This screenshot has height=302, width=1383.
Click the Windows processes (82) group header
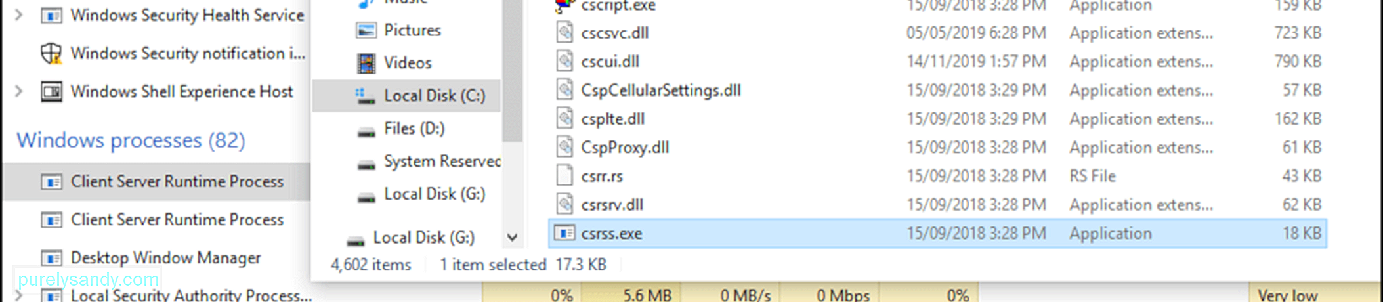point(131,140)
